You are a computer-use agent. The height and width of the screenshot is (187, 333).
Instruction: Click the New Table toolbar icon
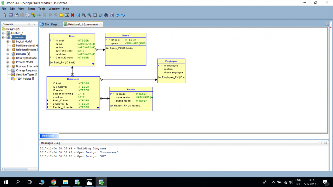tap(11, 15)
